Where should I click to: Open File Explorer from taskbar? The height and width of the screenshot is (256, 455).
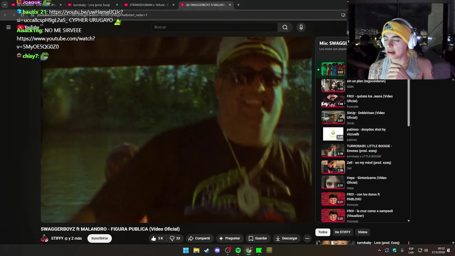point(196,250)
